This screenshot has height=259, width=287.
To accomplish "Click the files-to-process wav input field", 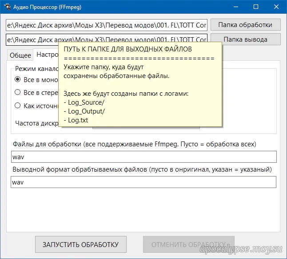I will coord(144,157).
